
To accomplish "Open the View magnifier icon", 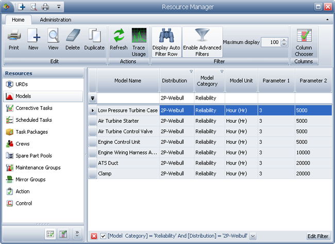I will click(x=53, y=40).
